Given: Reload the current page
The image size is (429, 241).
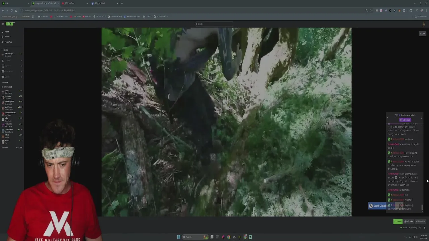Looking at the screenshot, I should click(x=12, y=10).
